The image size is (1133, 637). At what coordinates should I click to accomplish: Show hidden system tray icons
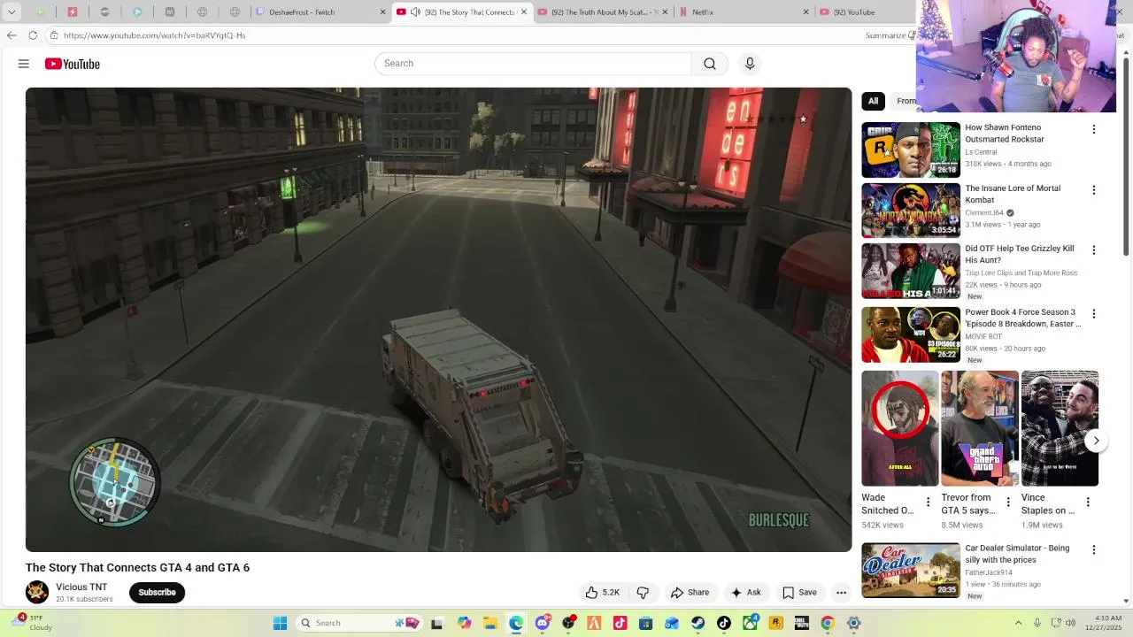(x=1018, y=623)
